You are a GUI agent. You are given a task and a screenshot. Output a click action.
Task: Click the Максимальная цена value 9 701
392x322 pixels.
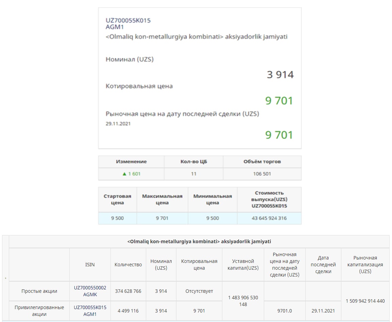click(x=162, y=218)
